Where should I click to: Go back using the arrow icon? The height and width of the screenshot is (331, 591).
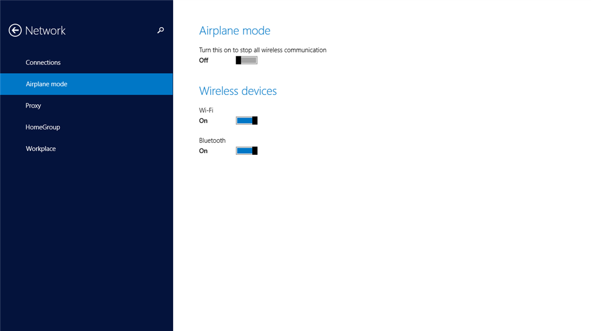pos(15,31)
